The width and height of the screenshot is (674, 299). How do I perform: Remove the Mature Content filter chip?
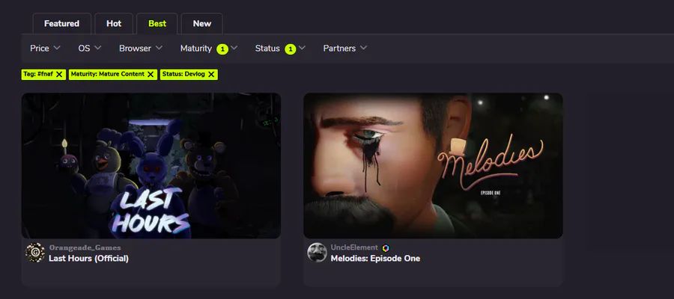[151, 74]
